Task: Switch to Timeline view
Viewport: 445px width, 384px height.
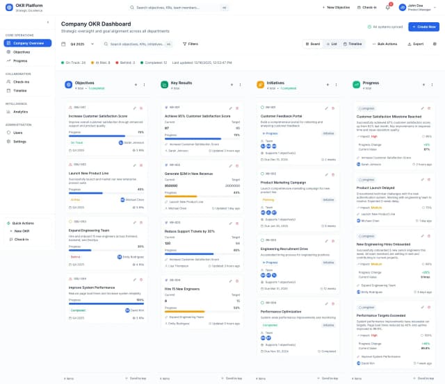Action: tap(353, 44)
